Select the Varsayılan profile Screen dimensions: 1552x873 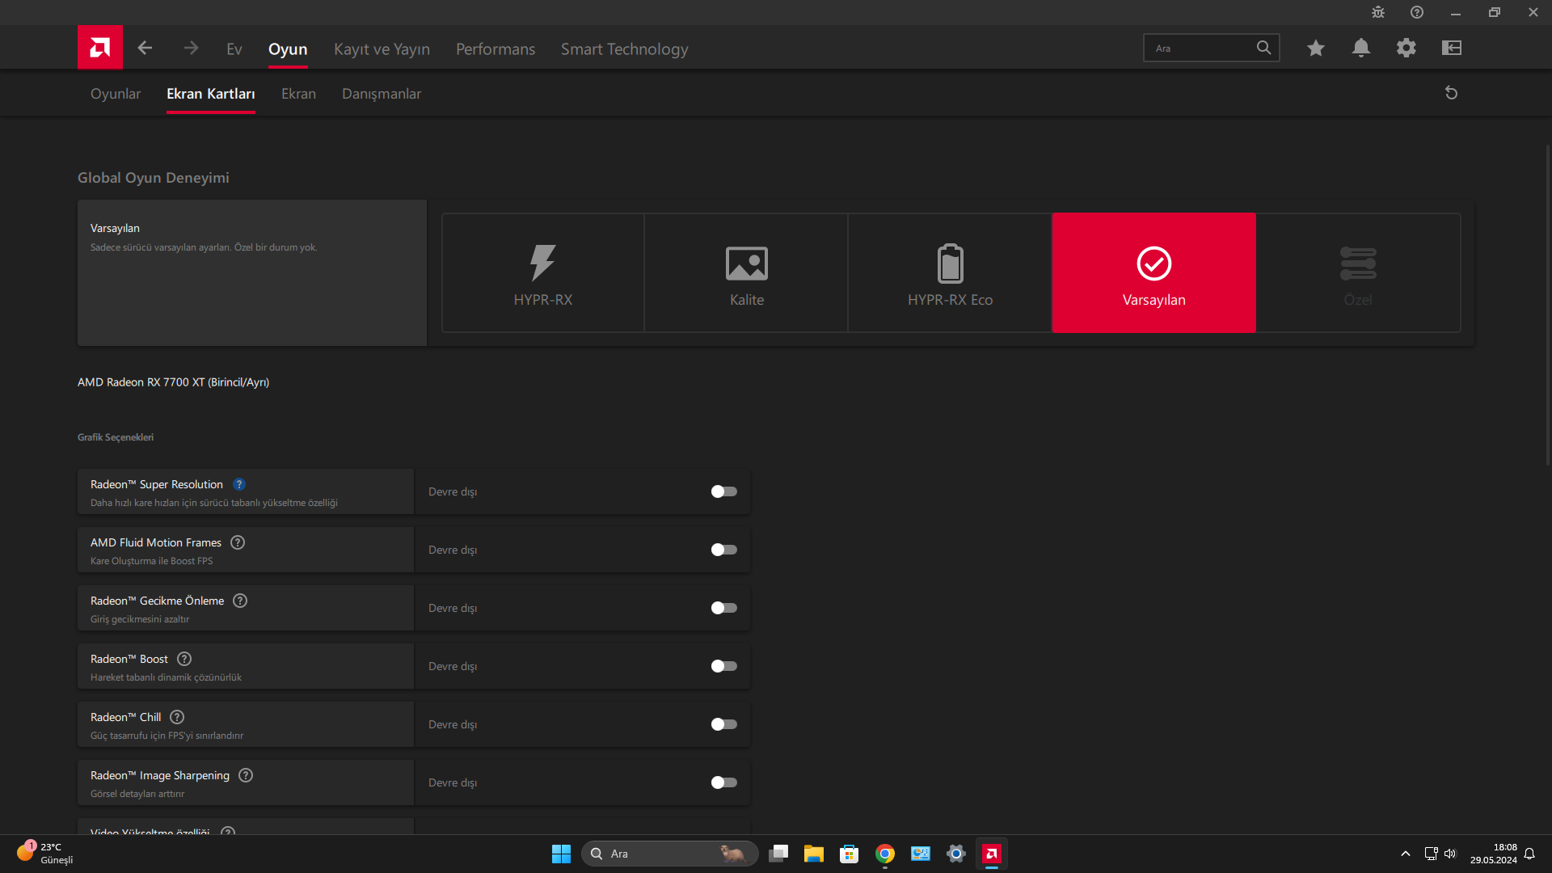tap(1153, 272)
